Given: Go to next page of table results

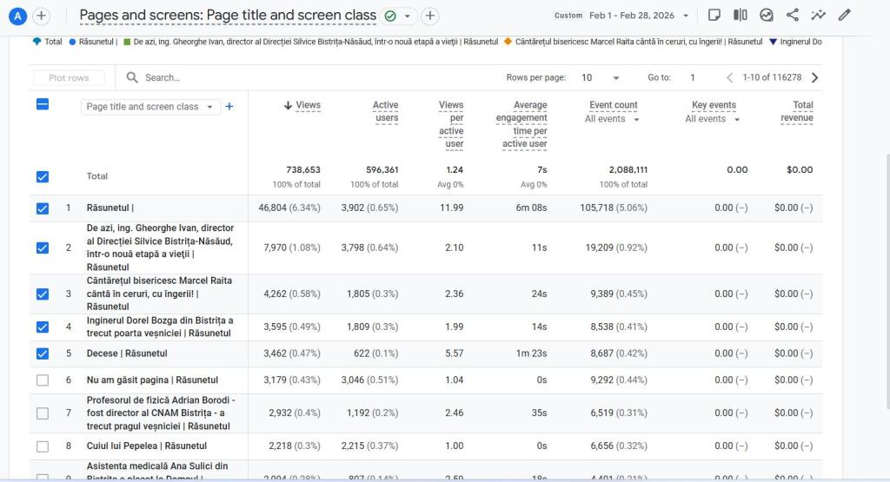Looking at the screenshot, I should click(x=814, y=77).
